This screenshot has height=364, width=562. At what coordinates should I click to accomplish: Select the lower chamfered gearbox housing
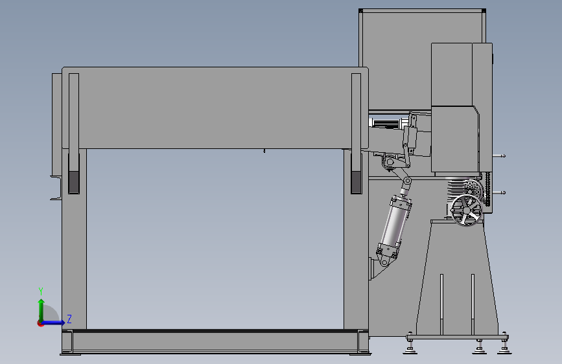coord(455,139)
